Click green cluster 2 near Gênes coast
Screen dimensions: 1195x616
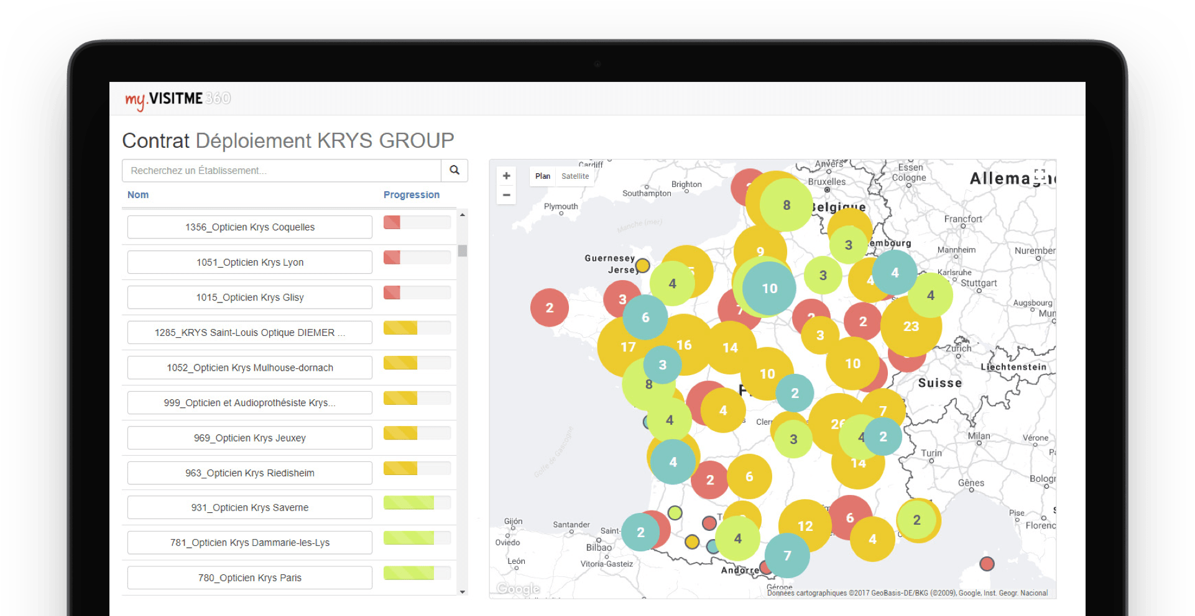point(916,520)
